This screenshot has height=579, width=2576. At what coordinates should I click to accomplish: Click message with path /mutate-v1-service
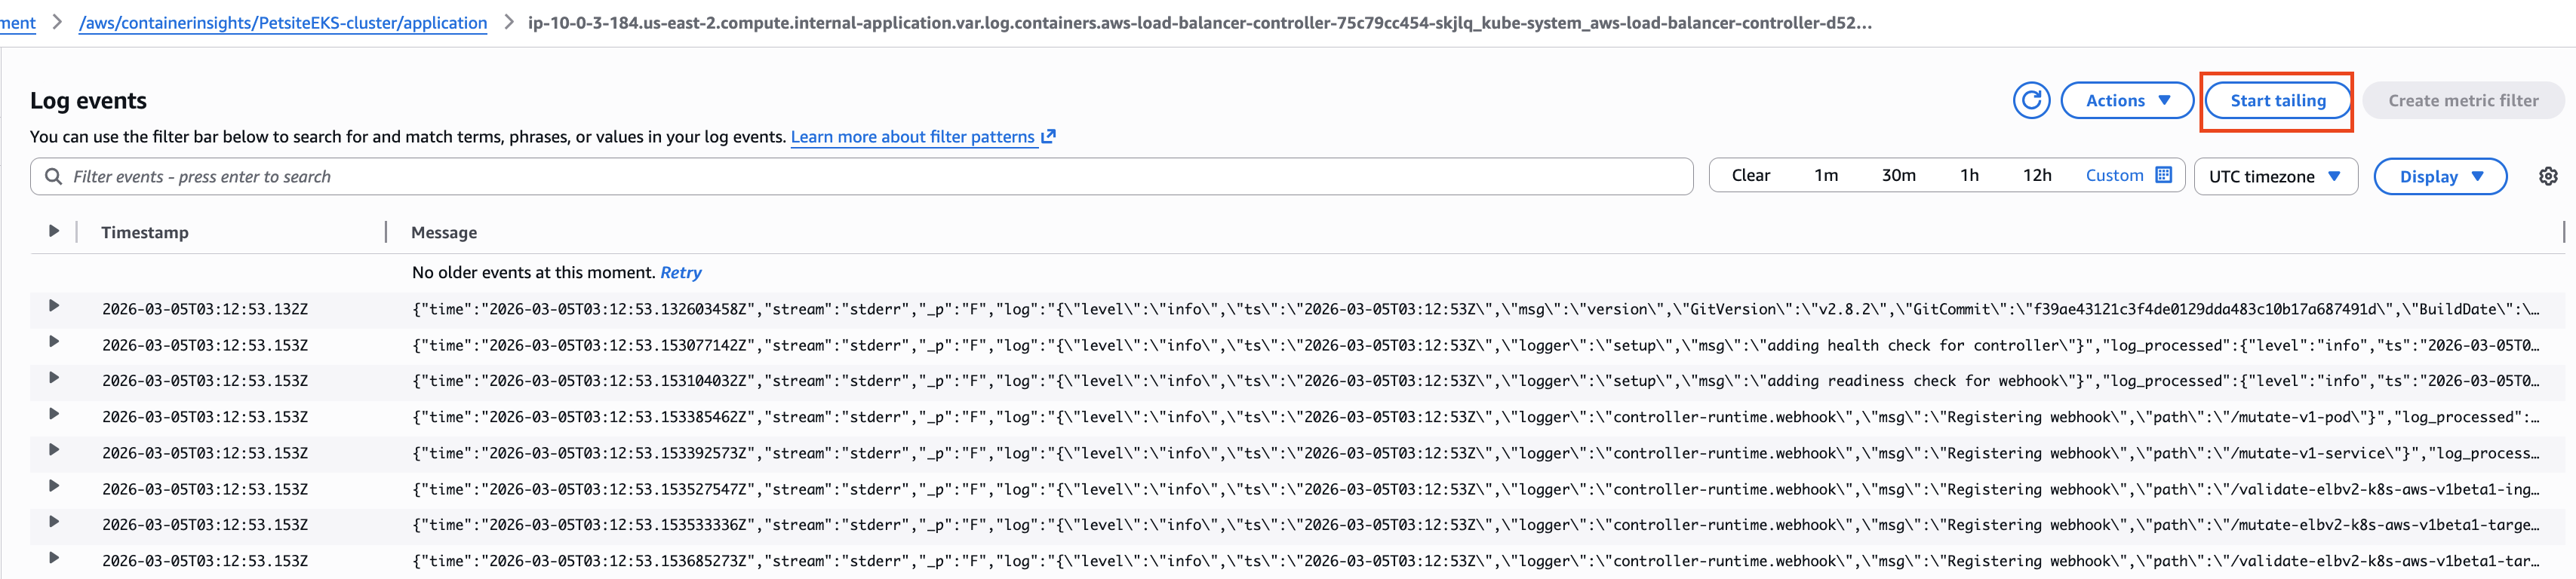(1475, 453)
